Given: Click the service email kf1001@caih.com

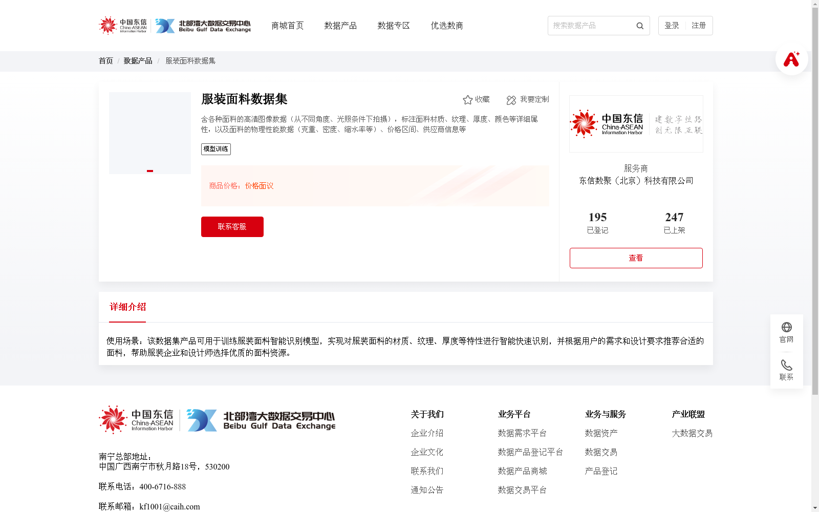Looking at the screenshot, I should click(169, 507).
